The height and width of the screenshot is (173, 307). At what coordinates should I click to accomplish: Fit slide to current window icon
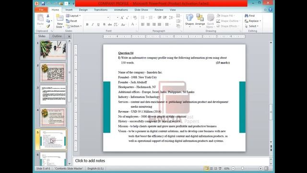click(266, 169)
